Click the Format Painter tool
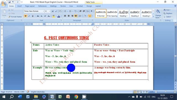Viewport: 177px width, 100px height. click(x=15, y=17)
